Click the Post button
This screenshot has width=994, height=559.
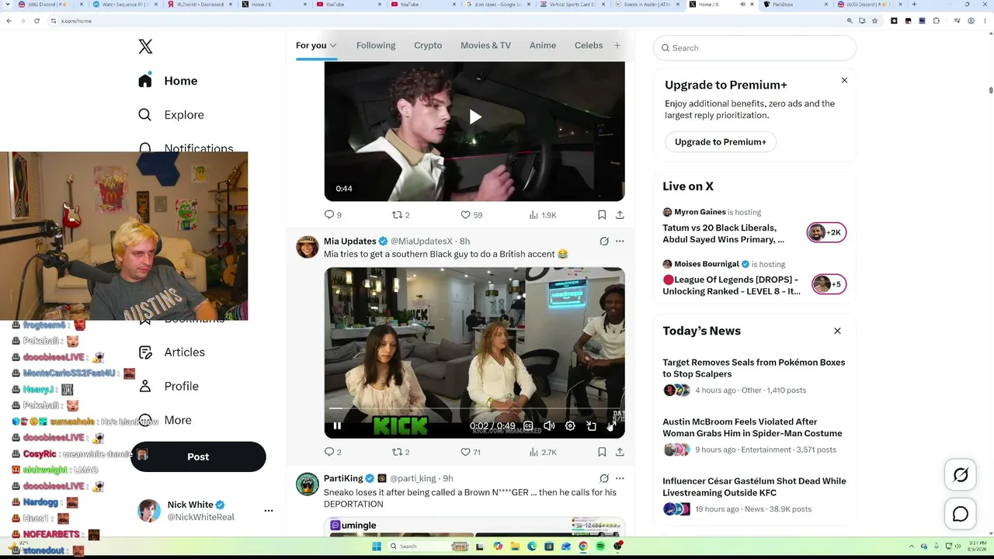coord(198,457)
